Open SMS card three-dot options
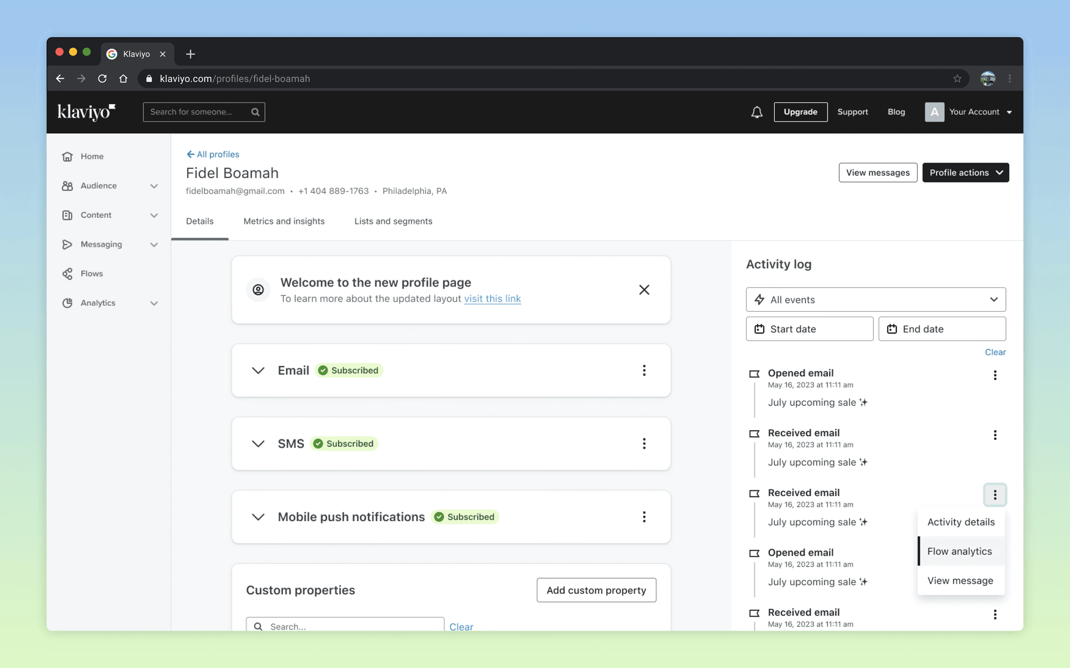Viewport: 1070px width, 668px height. (x=644, y=444)
